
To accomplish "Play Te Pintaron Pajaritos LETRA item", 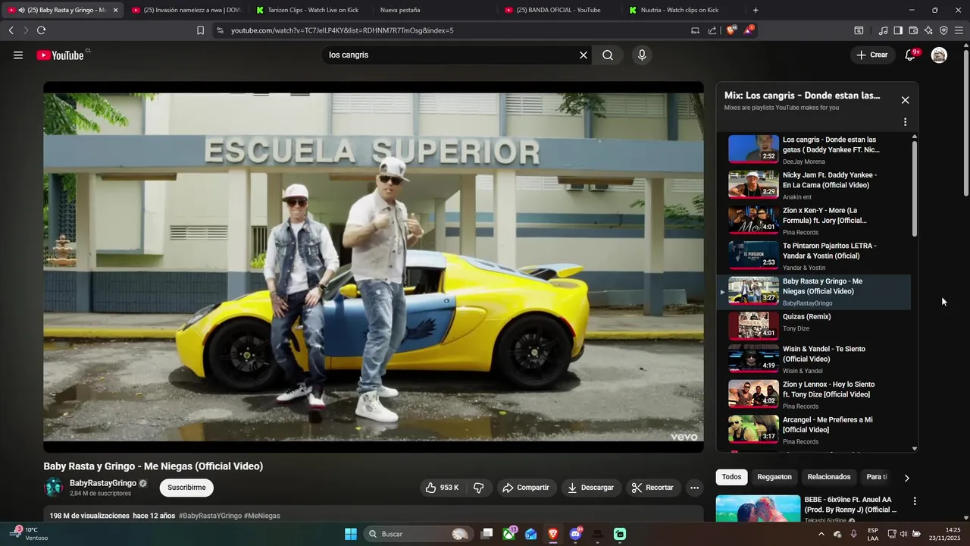I will [814, 256].
